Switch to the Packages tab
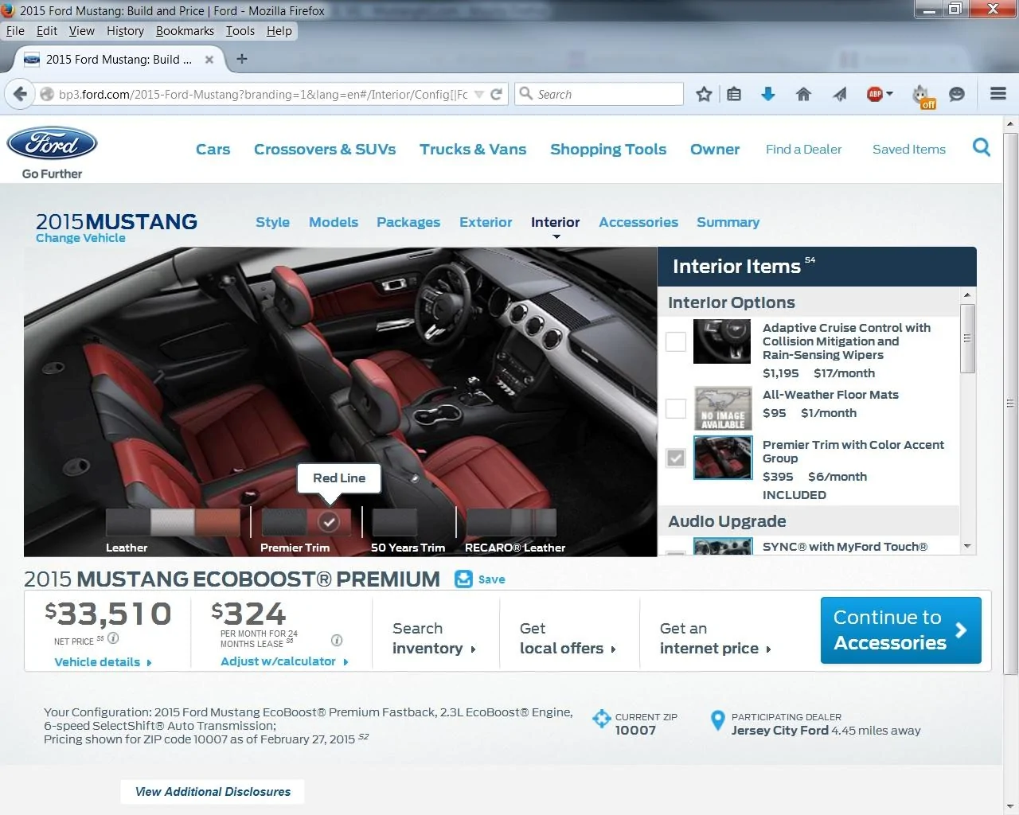The width and height of the screenshot is (1019, 815). pyautogui.click(x=408, y=222)
